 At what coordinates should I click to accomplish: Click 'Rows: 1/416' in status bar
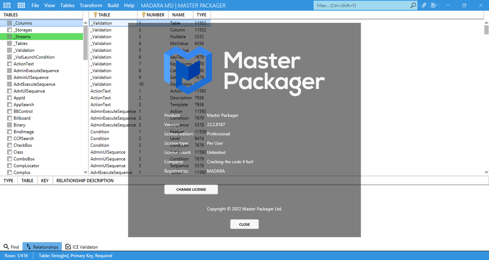tap(16, 256)
